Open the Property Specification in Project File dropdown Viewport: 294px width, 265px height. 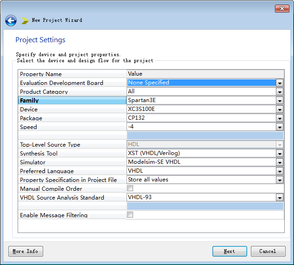tap(280, 180)
